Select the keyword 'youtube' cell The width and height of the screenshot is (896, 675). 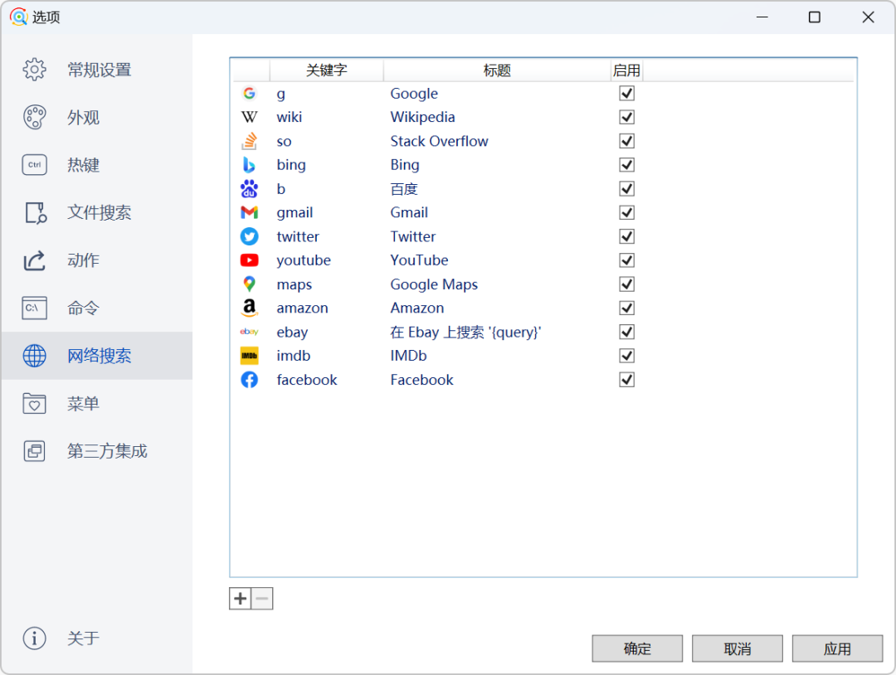click(304, 260)
